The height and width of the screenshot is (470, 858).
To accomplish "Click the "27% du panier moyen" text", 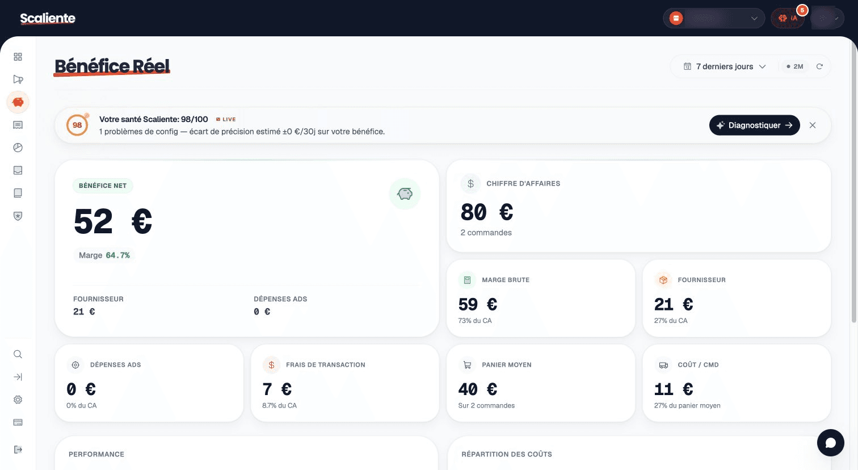I will coord(687,406).
